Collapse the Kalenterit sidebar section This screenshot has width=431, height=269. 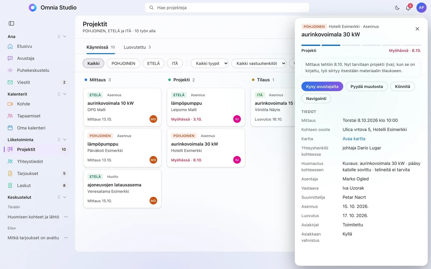tap(65, 94)
